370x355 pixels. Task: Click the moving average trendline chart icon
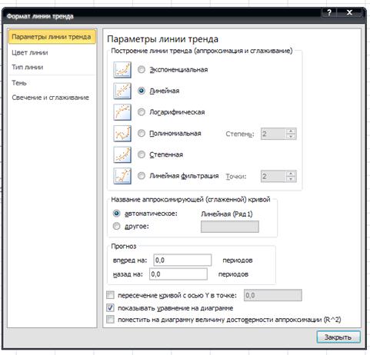click(122, 176)
